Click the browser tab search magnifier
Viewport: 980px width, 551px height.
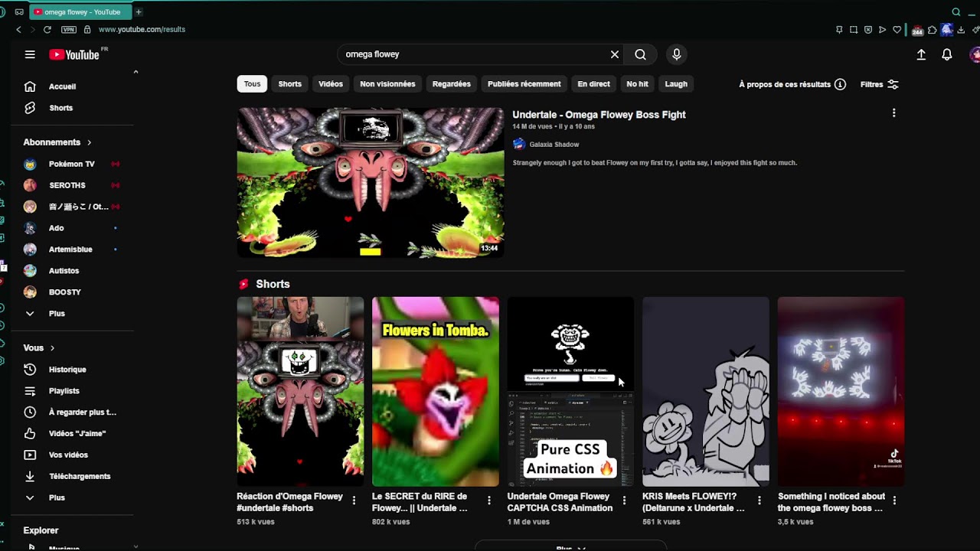point(956,12)
